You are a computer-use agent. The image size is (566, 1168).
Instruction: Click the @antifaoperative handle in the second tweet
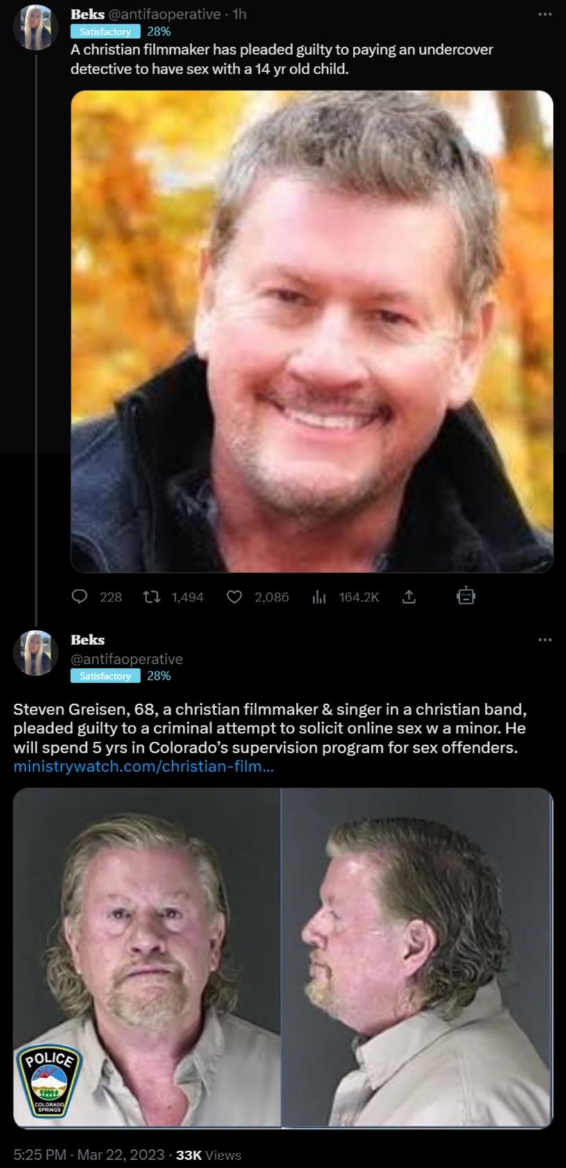126,658
